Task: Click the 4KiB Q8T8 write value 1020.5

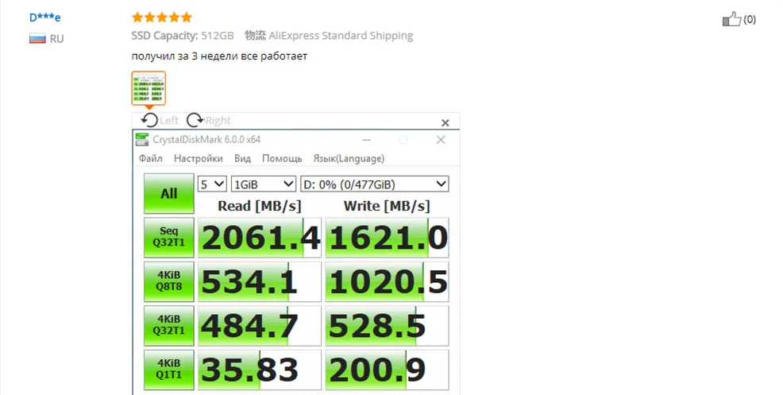Action: pyautogui.click(x=387, y=281)
